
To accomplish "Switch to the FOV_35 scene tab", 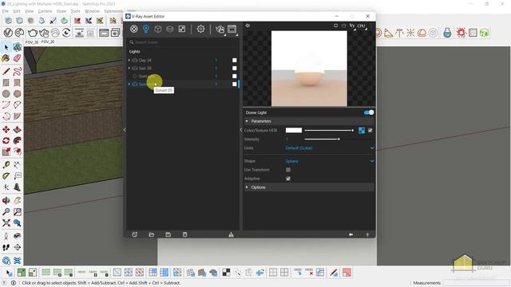I will tap(32, 42).
